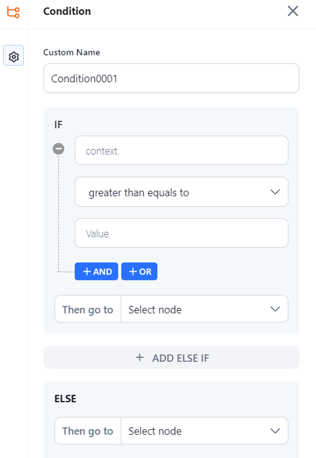Expand the ELSE 'Select node' dropdown
Image resolution: width=316 pixels, height=458 pixels.
coord(204,431)
